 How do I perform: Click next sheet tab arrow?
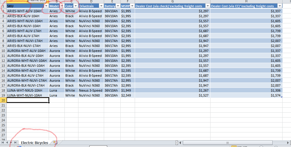click(11, 143)
